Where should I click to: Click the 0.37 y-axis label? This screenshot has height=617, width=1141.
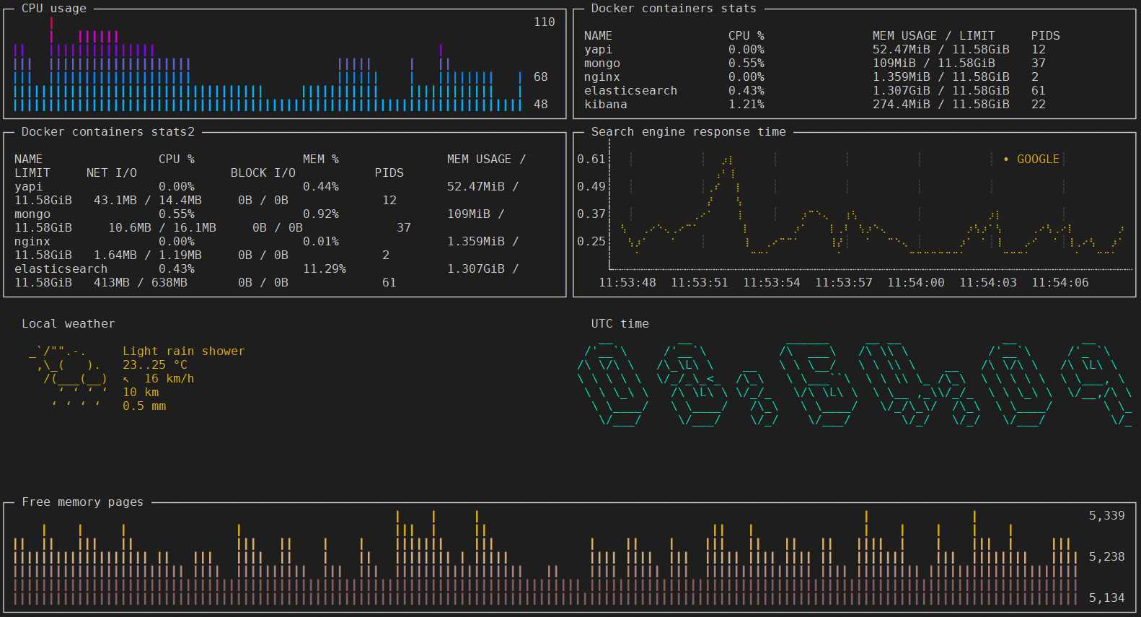[591, 214]
